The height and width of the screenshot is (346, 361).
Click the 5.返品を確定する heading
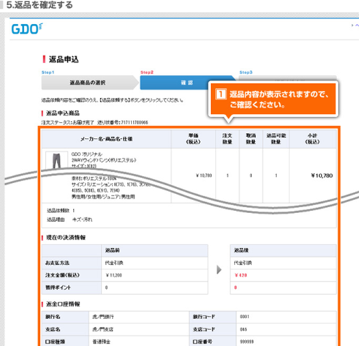point(39,5)
